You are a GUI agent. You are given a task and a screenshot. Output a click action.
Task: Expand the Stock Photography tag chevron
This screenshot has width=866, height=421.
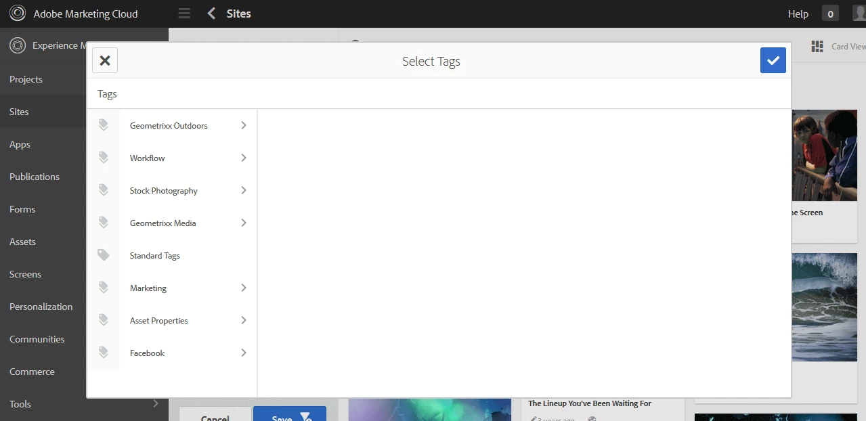pos(244,190)
